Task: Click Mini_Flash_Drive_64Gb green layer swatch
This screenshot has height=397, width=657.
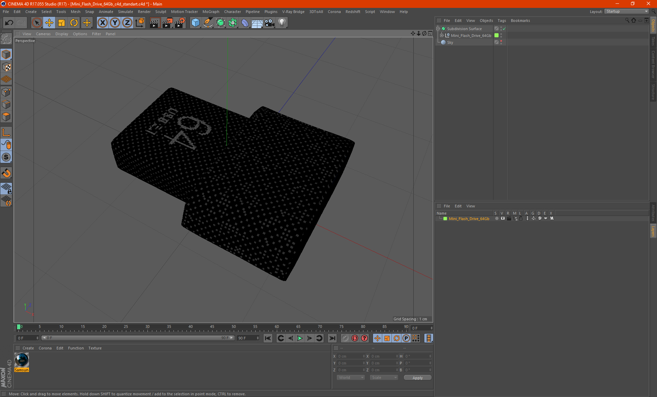Action: [497, 36]
